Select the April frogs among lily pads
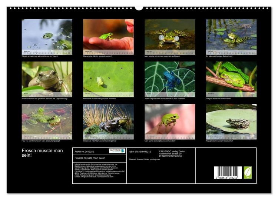The height and width of the screenshot is (200, 278). [231, 37]
